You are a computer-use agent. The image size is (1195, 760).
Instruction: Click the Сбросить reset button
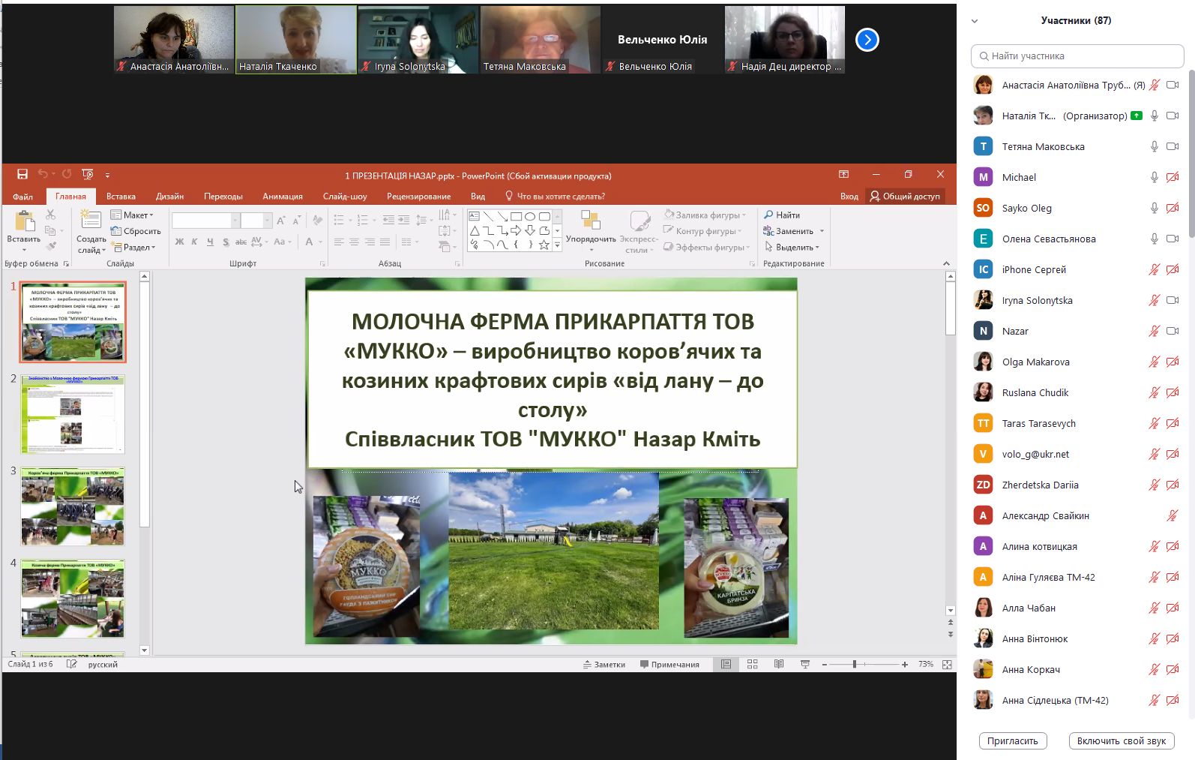[x=136, y=231]
